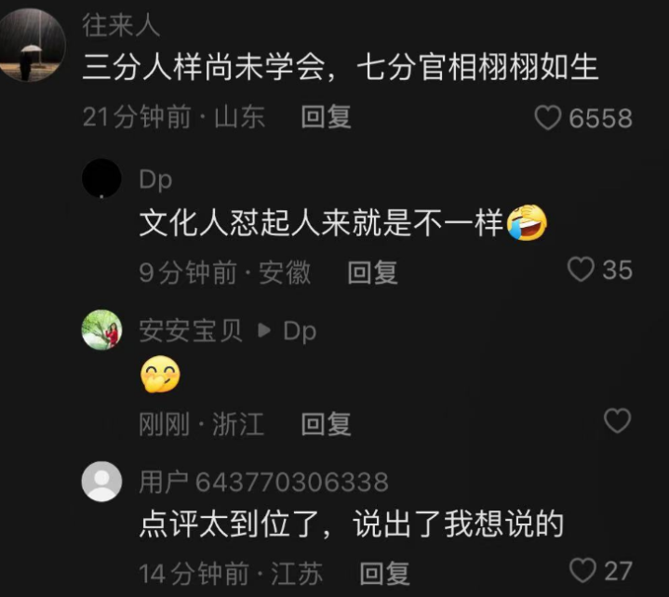669x597 pixels.
Task: Open the username 用户643770306338
Action: click(x=263, y=482)
